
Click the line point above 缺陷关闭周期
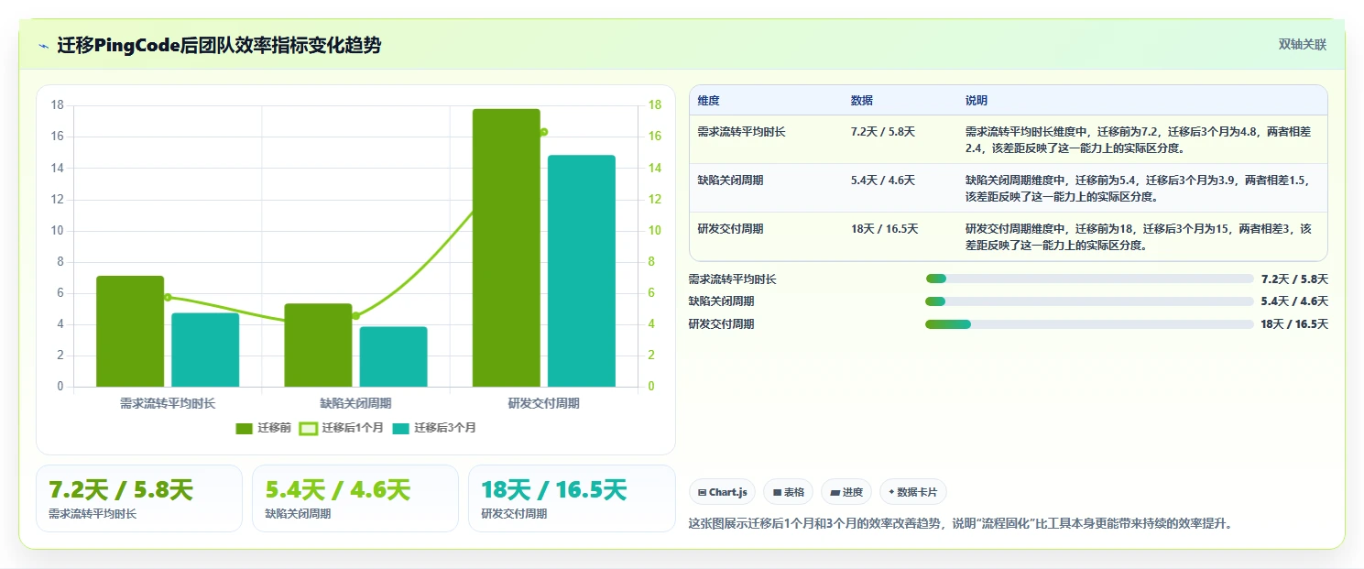click(x=355, y=316)
